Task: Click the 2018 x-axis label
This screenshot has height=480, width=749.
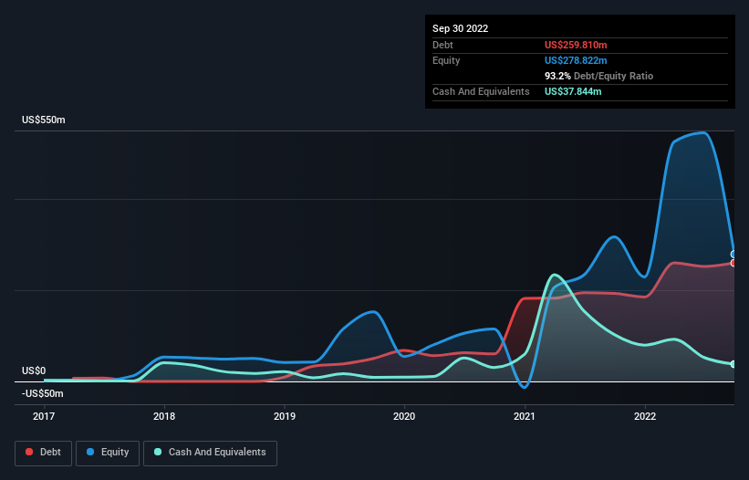Action: (x=164, y=416)
